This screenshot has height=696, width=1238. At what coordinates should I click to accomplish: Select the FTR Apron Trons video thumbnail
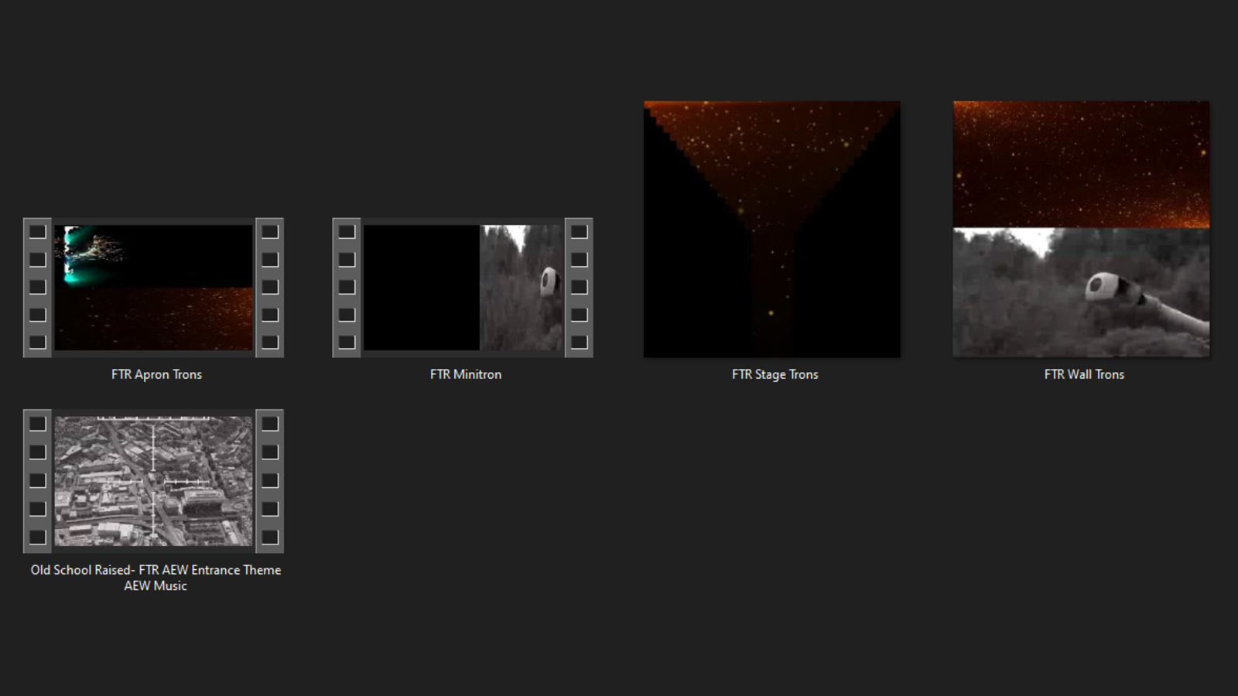click(153, 288)
